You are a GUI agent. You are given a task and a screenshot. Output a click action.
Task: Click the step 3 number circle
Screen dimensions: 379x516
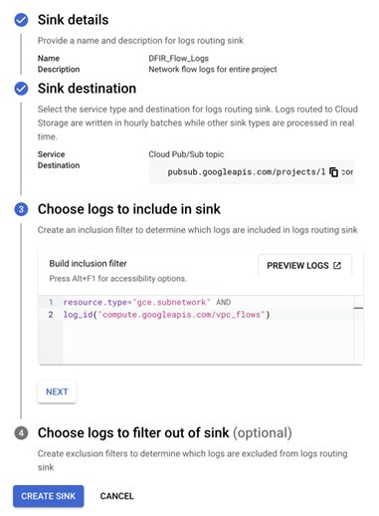21,209
